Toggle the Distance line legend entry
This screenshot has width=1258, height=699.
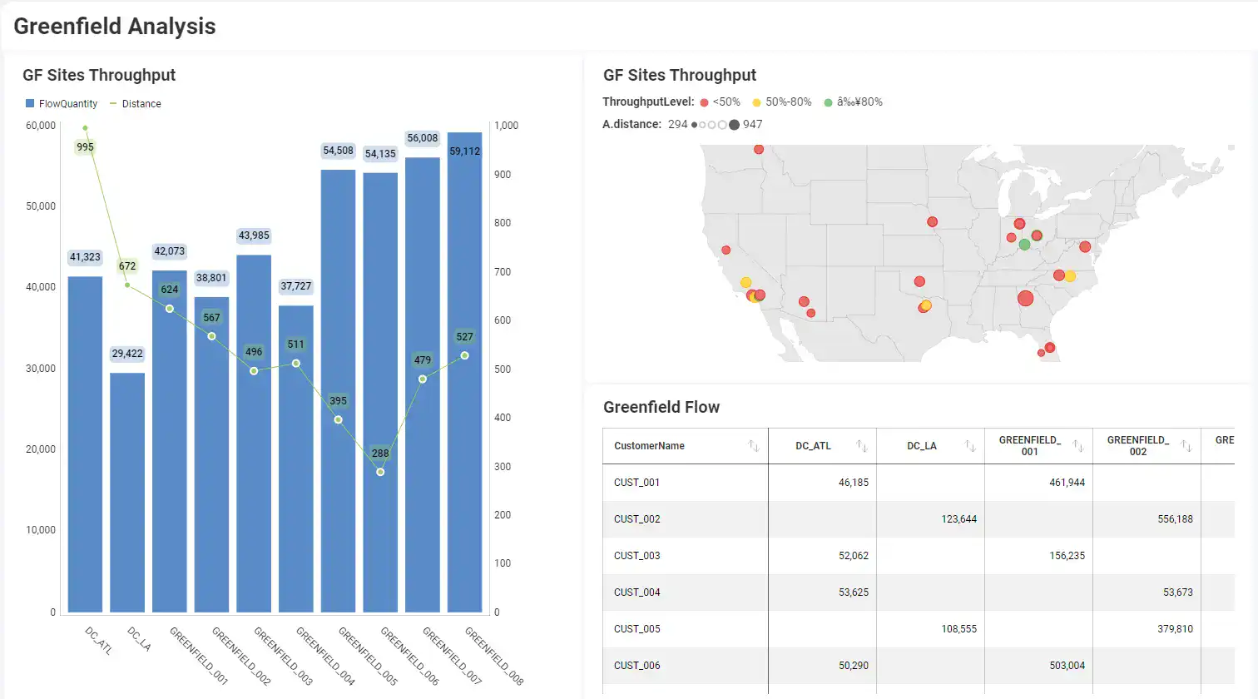(x=136, y=104)
